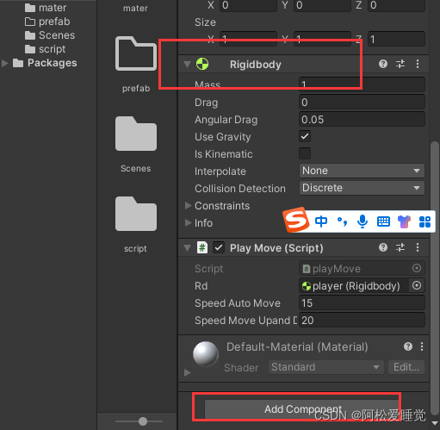Click the Add Component button
This screenshot has height=430, width=440.
pyautogui.click(x=302, y=408)
